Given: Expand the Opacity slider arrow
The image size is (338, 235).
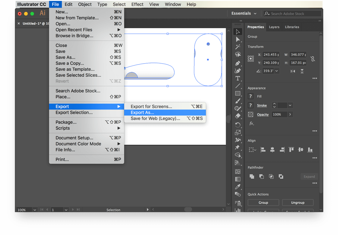Looking at the screenshot, I should point(290,114).
